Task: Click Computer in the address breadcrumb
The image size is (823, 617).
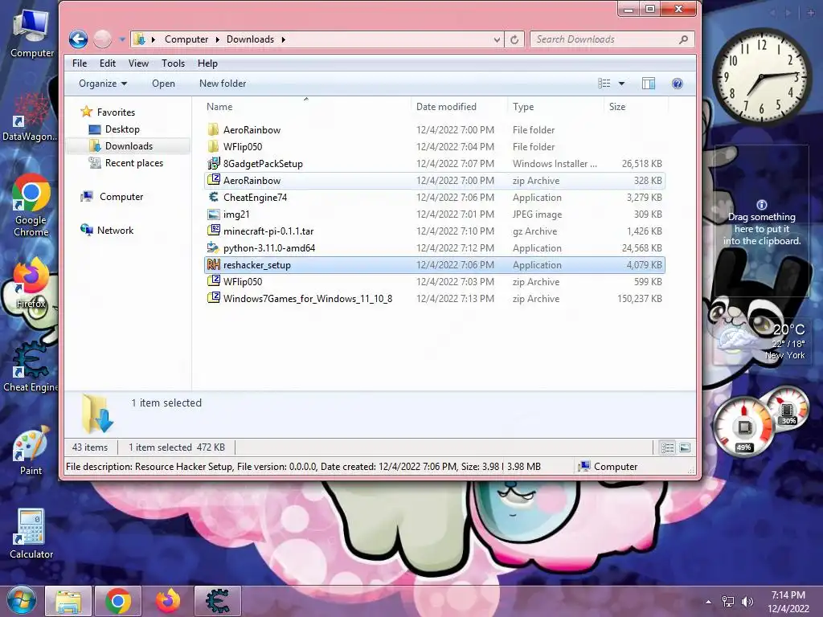Action: 186,39
